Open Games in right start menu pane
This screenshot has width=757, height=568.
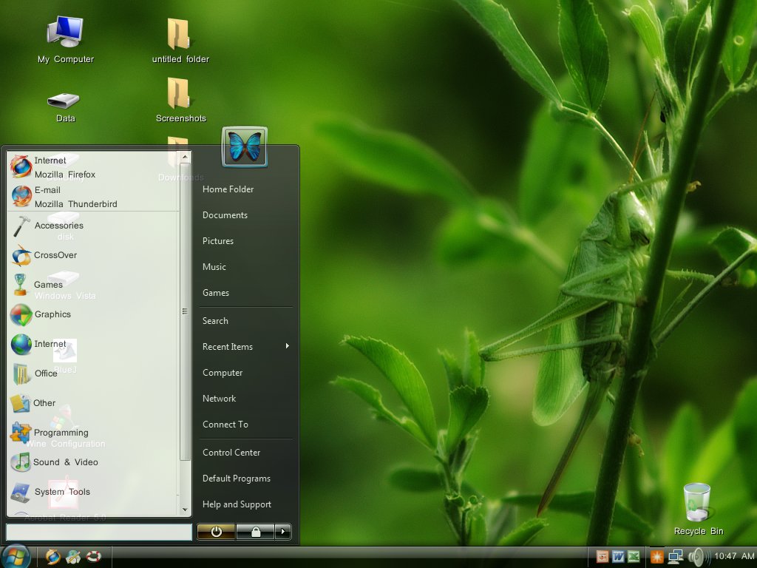215,293
